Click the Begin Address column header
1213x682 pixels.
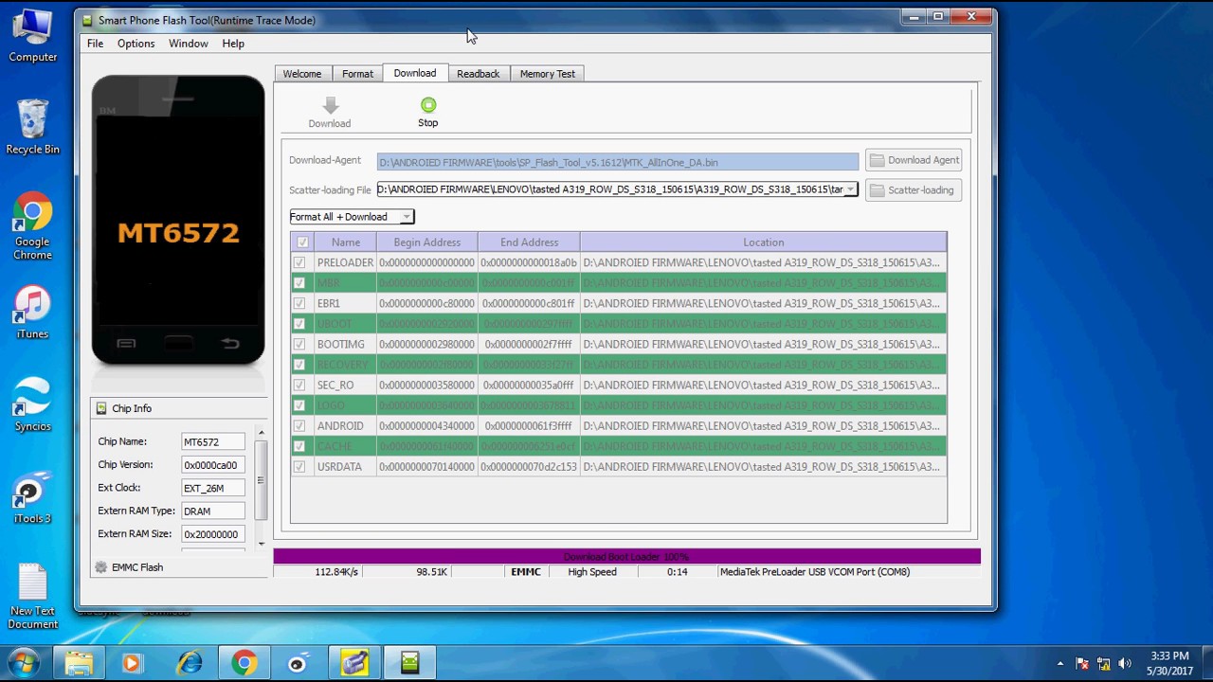click(x=426, y=242)
